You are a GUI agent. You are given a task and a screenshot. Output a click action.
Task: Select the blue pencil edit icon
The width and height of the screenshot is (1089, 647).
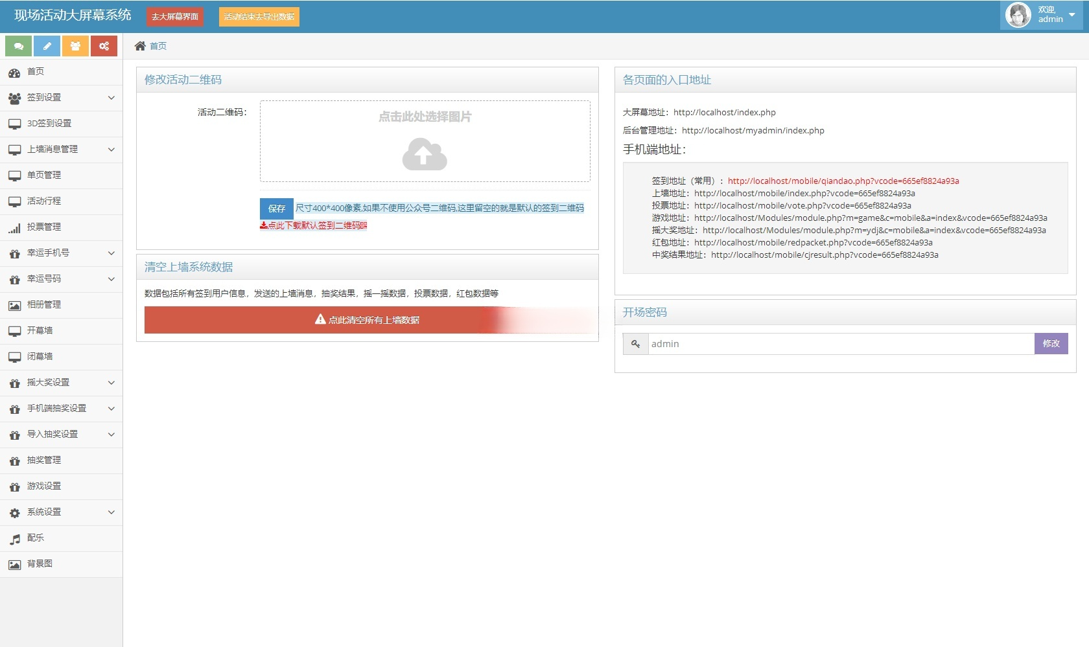pyautogui.click(x=46, y=46)
